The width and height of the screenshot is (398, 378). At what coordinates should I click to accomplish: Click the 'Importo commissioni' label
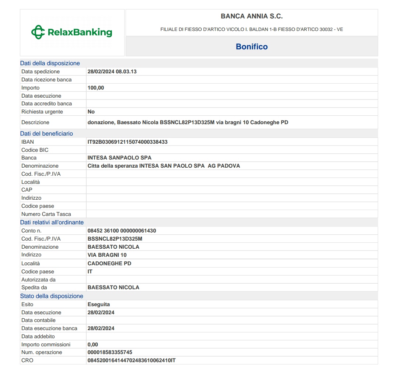click(x=46, y=344)
